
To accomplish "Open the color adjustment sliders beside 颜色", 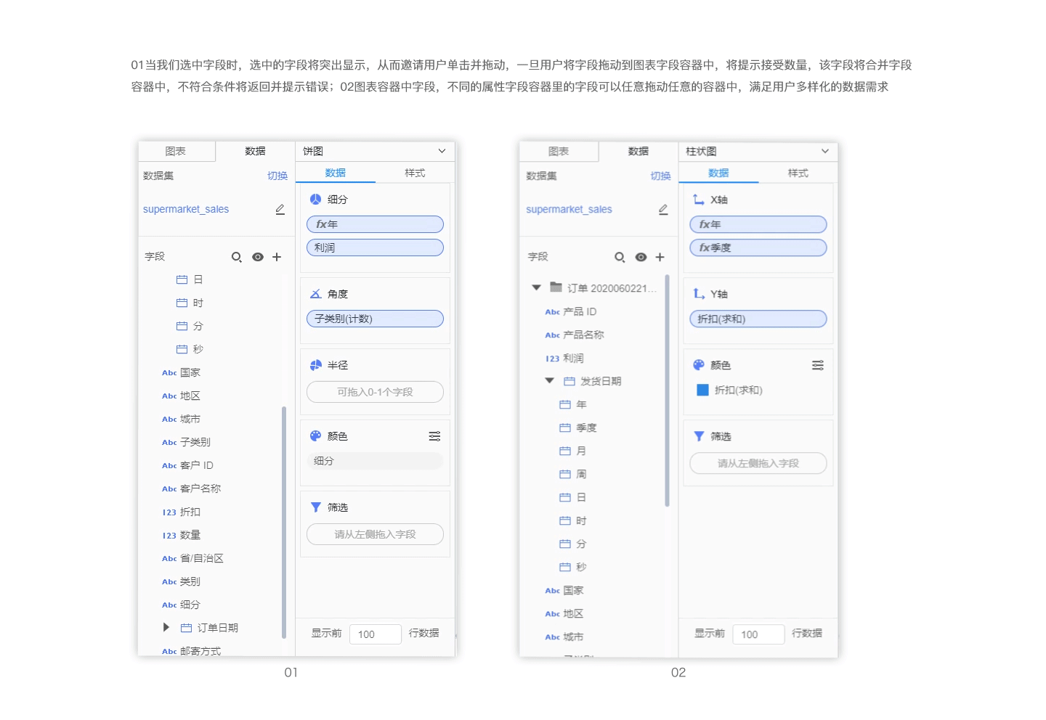I will 434,435.
